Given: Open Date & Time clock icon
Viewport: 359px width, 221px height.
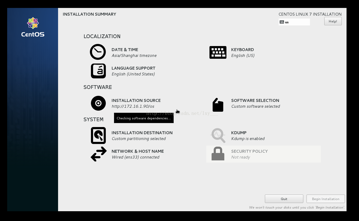Looking at the screenshot, I should pos(98,52).
